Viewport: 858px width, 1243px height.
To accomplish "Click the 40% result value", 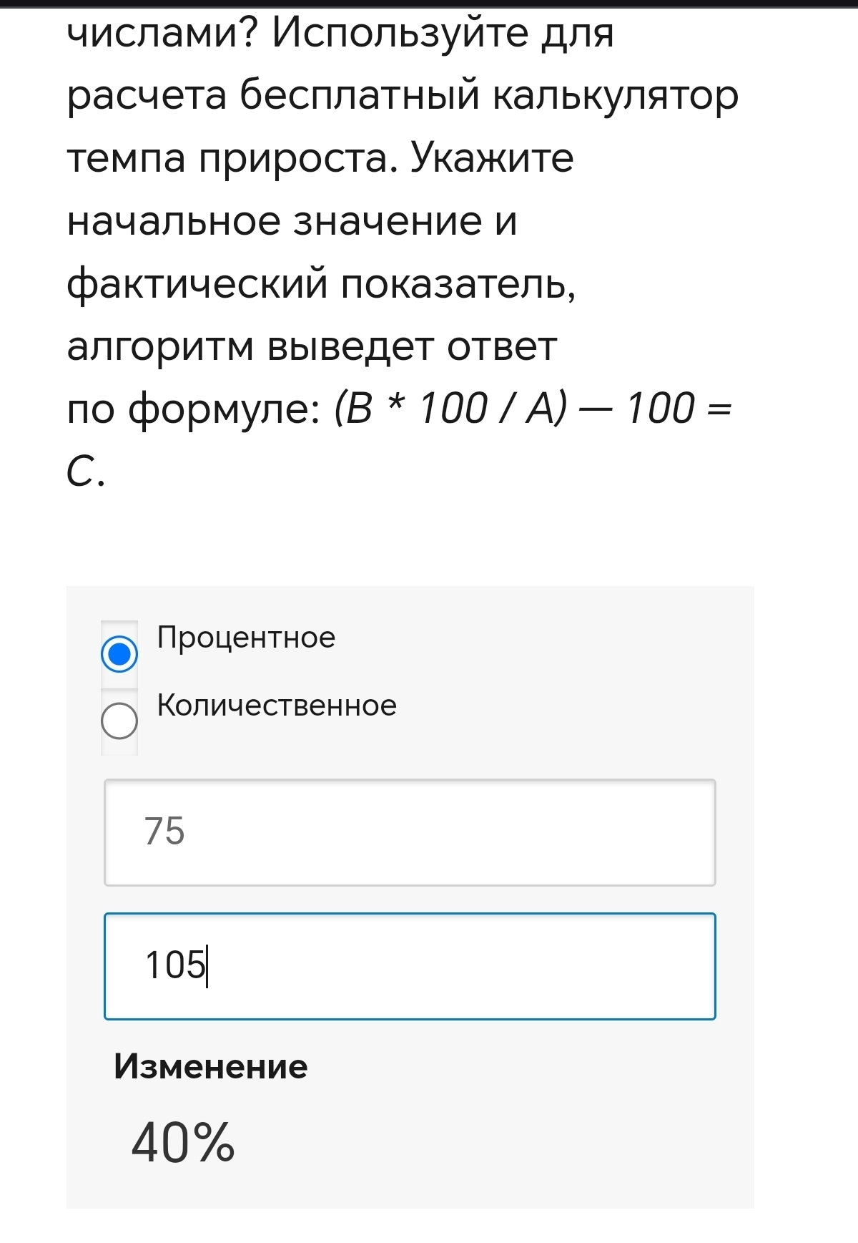I will coord(183,1142).
